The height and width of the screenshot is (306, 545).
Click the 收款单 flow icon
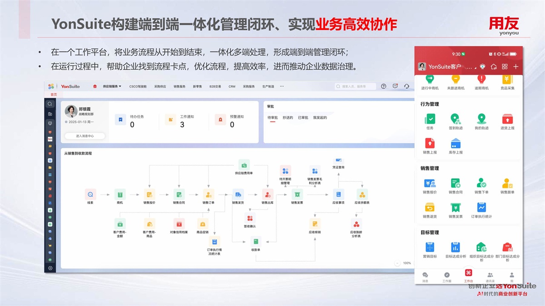pos(256,242)
